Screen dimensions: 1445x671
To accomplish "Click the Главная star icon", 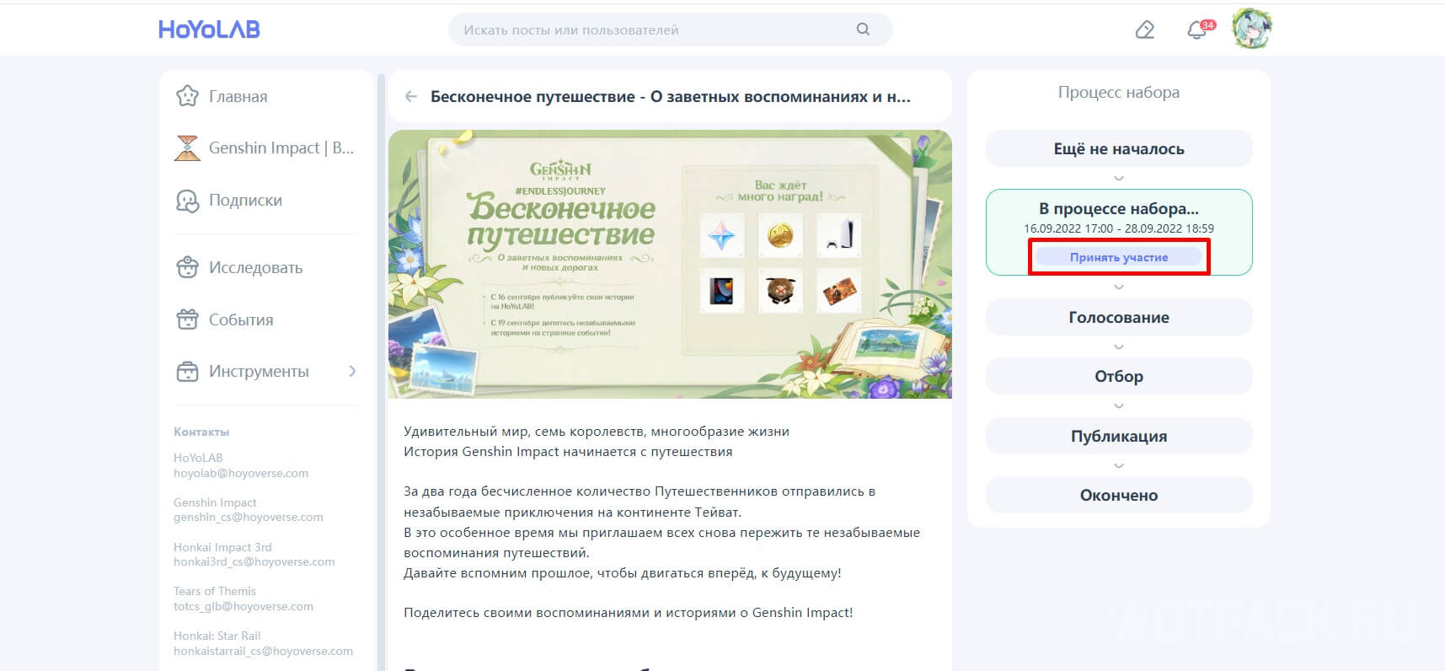I will pos(187,96).
